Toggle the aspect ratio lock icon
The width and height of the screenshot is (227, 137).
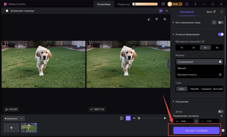click(x=196, y=121)
